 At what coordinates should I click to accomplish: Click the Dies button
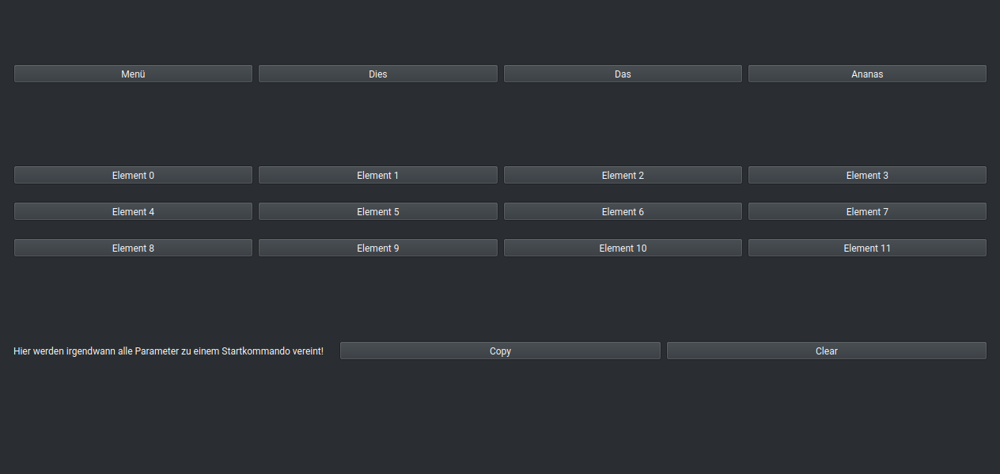point(377,74)
